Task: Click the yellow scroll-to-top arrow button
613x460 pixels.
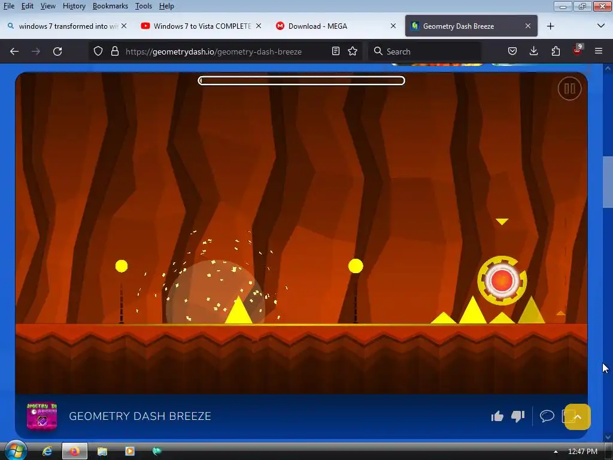Action: (578, 417)
